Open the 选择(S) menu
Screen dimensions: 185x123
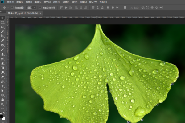tap(57, 2)
